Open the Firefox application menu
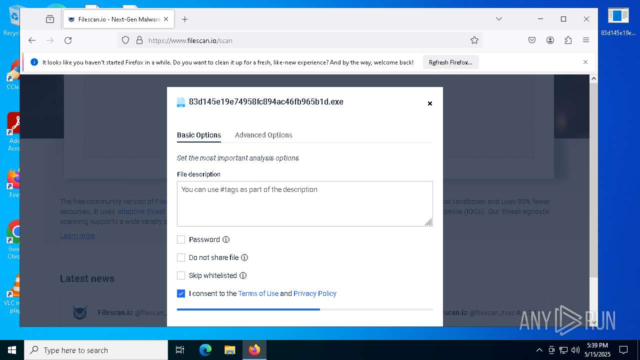The image size is (640, 360). pos(586,40)
